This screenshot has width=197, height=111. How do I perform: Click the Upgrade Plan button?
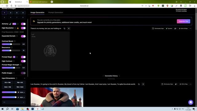(x=183, y=21)
